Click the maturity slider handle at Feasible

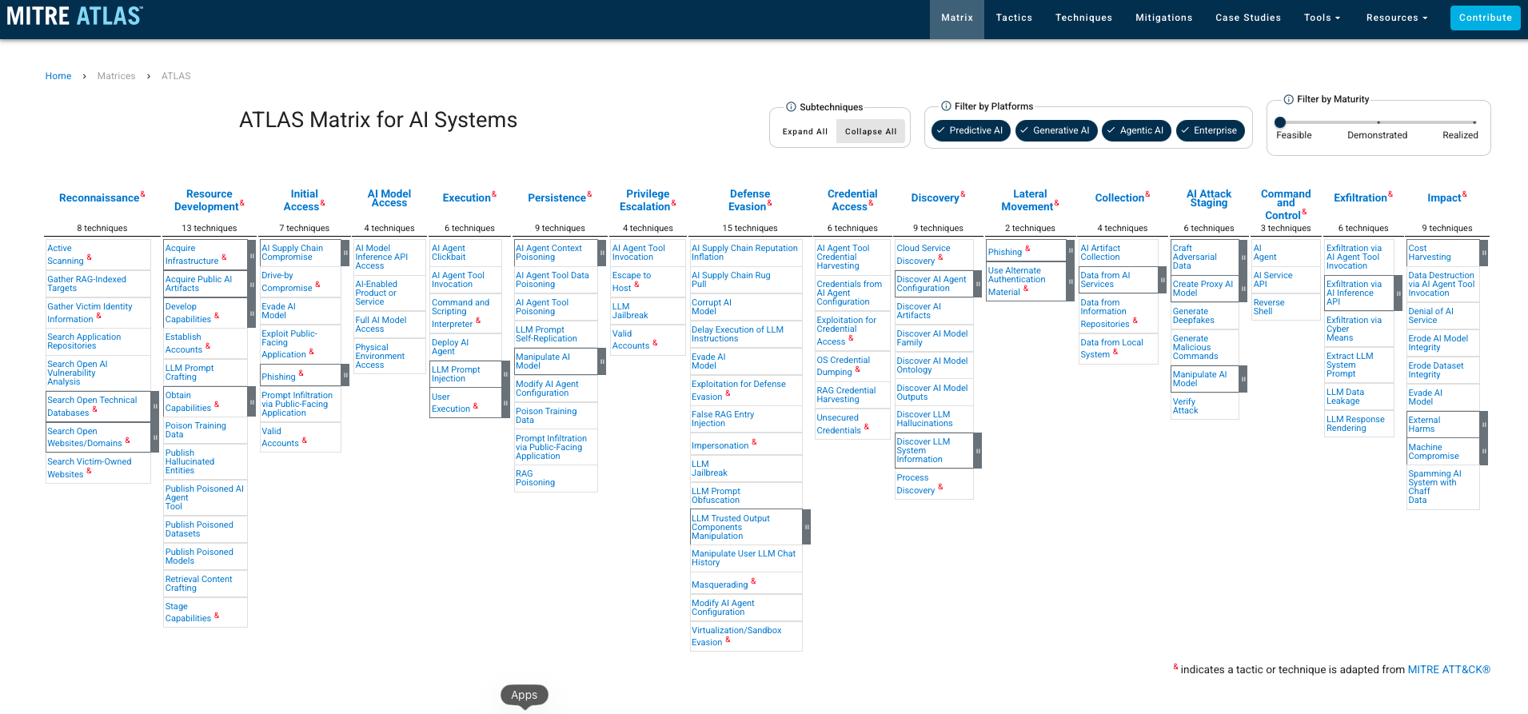click(x=1280, y=122)
